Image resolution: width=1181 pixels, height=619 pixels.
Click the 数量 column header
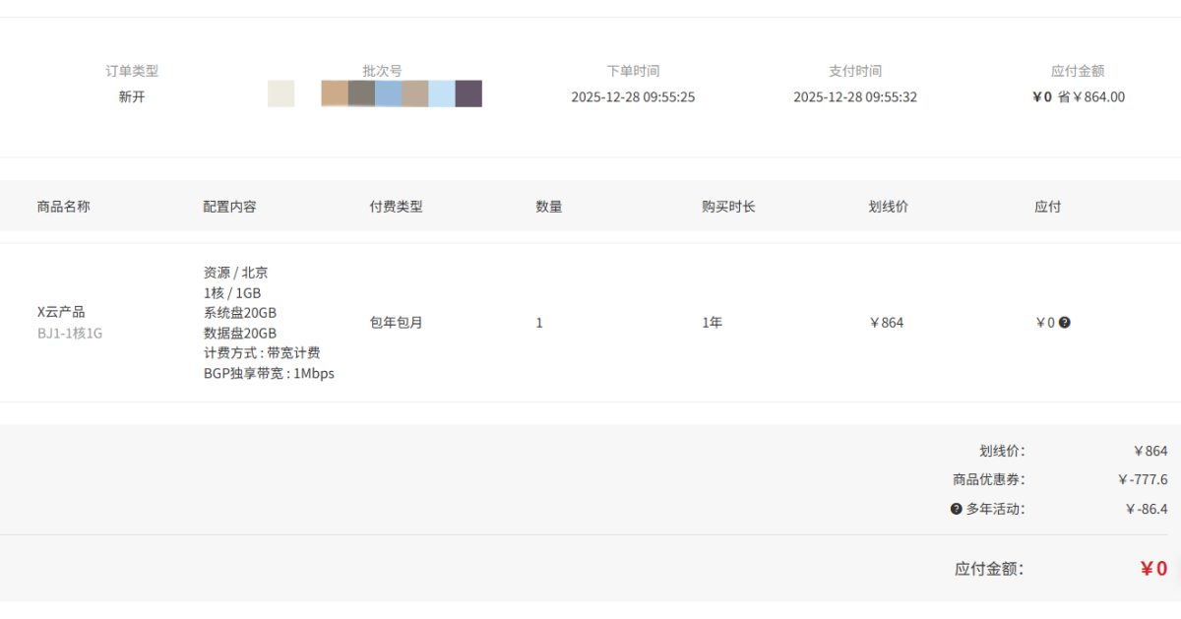549,207
